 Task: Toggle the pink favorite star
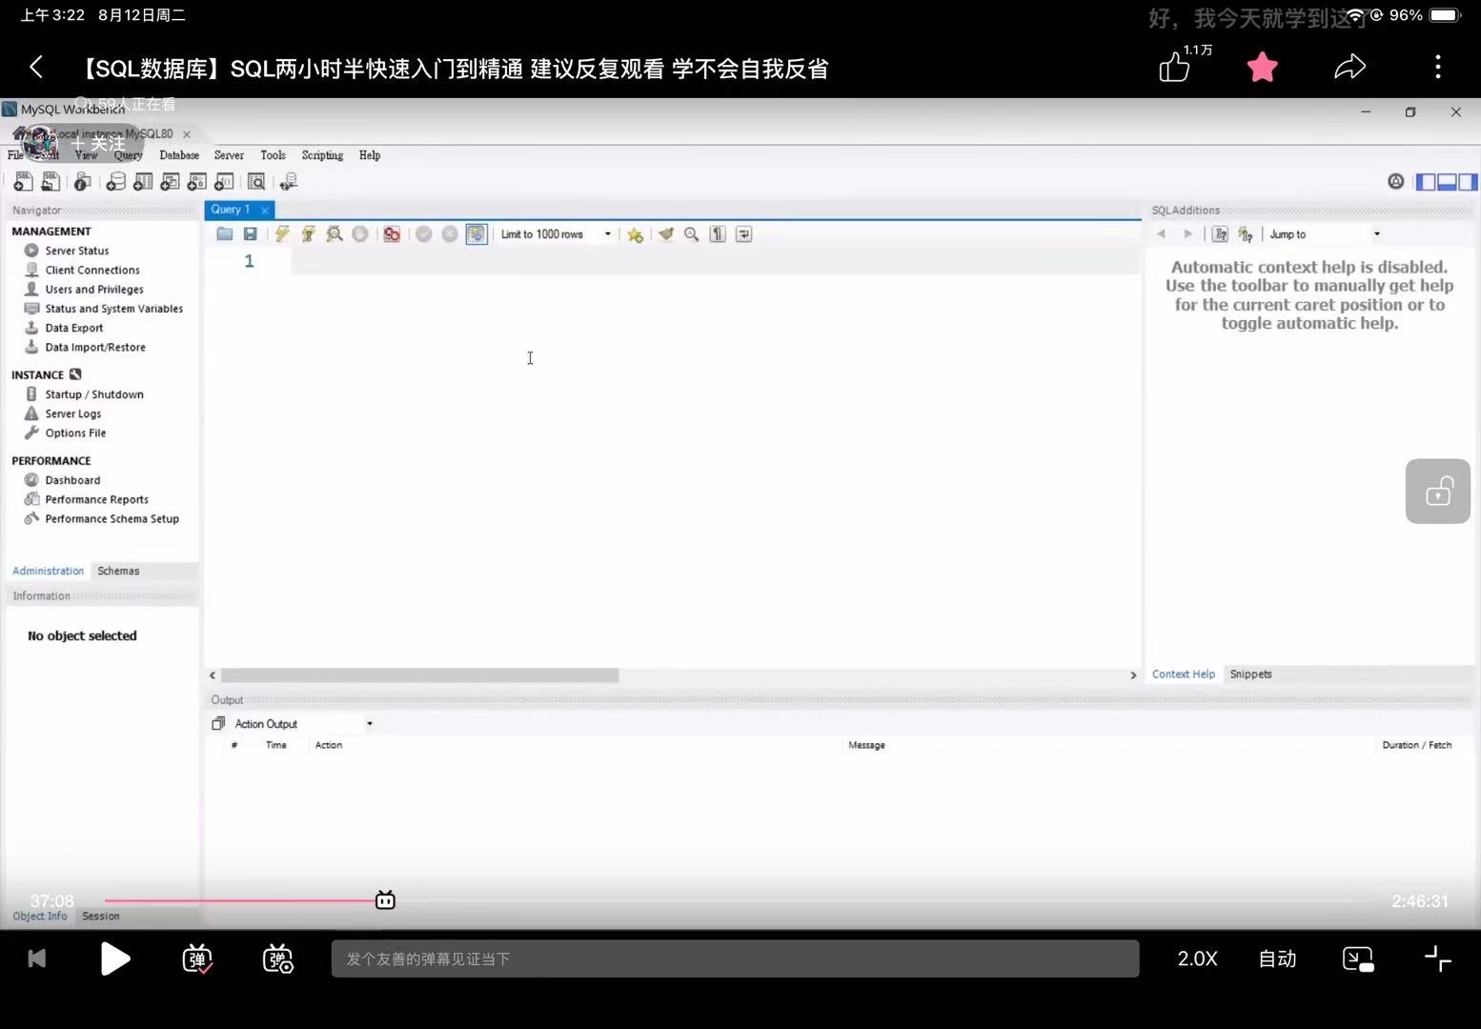pyautogui.click(x=1262, y=67)
